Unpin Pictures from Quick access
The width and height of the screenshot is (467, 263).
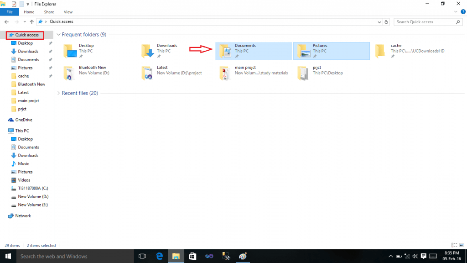point(316,57)
